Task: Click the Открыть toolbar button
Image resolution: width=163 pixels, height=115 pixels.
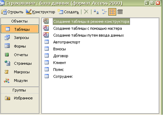Action: coord(12,12)
